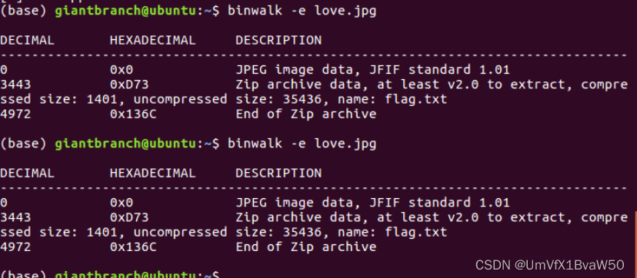Click the first DECIMAL column header
The height and width of the screenshot is (278, 637).
[x=27, y=40]
